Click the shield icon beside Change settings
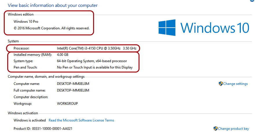 (221, 84)
